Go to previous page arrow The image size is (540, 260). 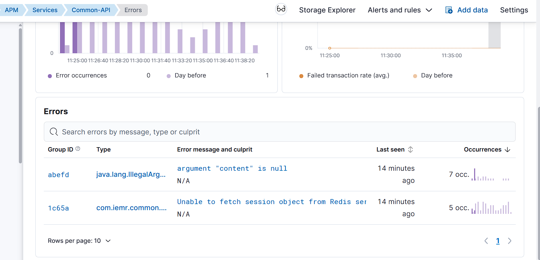tap(486, 241)
